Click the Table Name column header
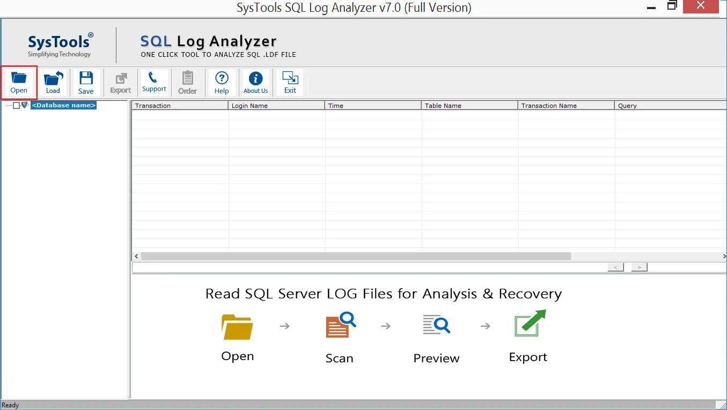The image size is (727, 410). point(470,106)
